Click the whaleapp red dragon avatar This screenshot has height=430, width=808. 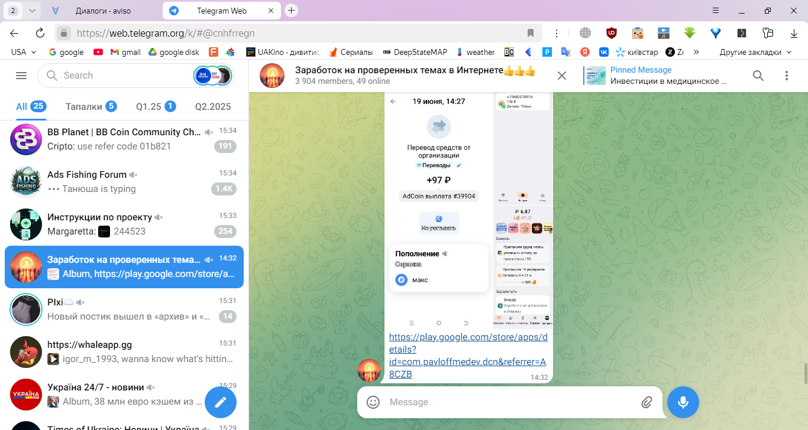click(26, 352)
